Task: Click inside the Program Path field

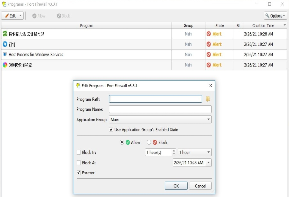Action: click(156, 99)
